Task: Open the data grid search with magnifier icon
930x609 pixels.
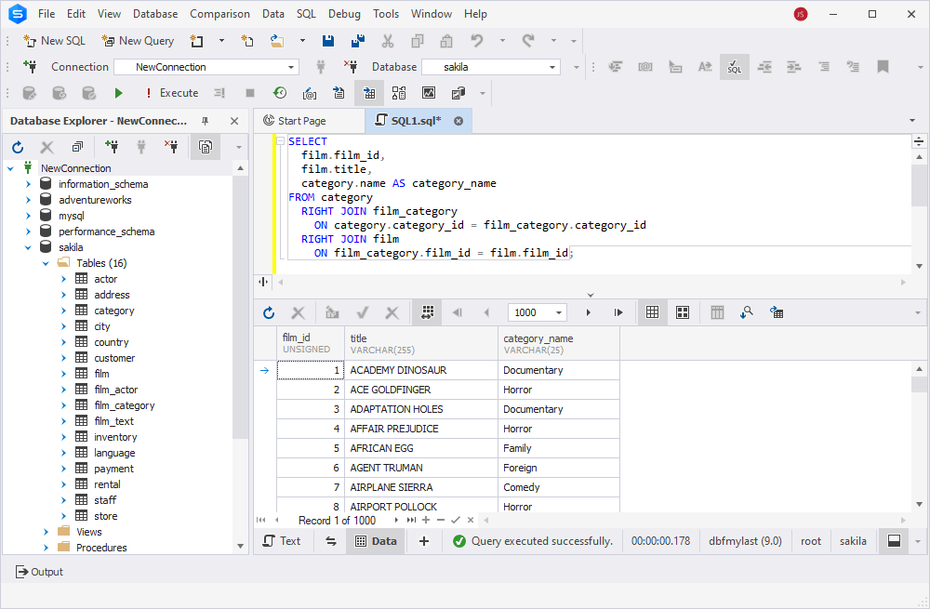Action: tap(747, 312)
